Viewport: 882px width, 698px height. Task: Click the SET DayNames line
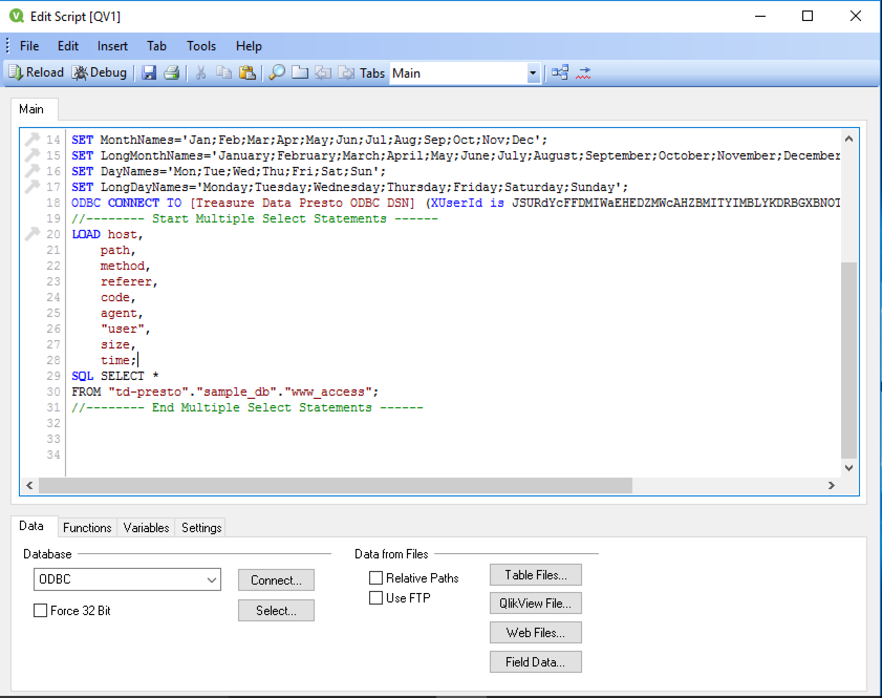click(x=229, y=171)
